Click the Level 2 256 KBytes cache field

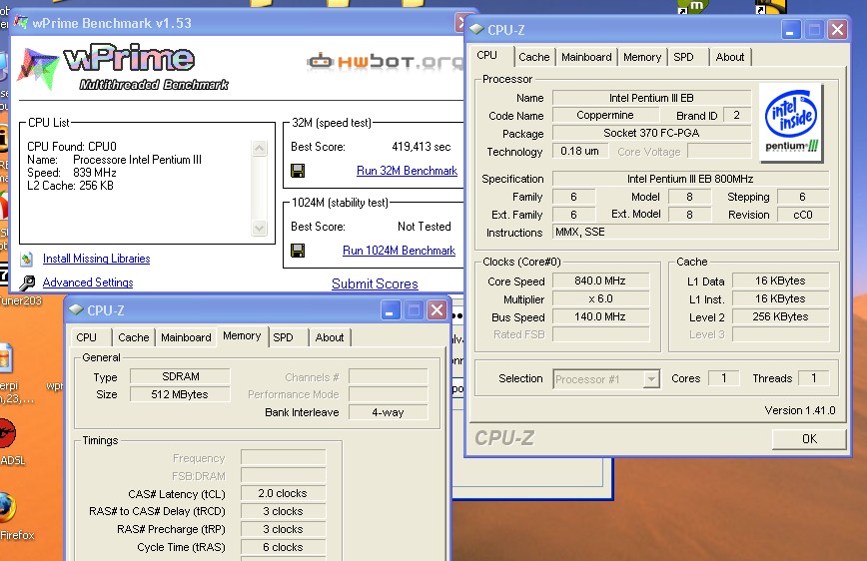tap(780, 317)
